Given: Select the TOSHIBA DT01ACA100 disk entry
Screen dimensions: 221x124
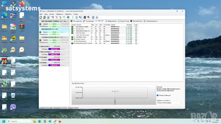Looking at the screenshot, I should (54, 37).
